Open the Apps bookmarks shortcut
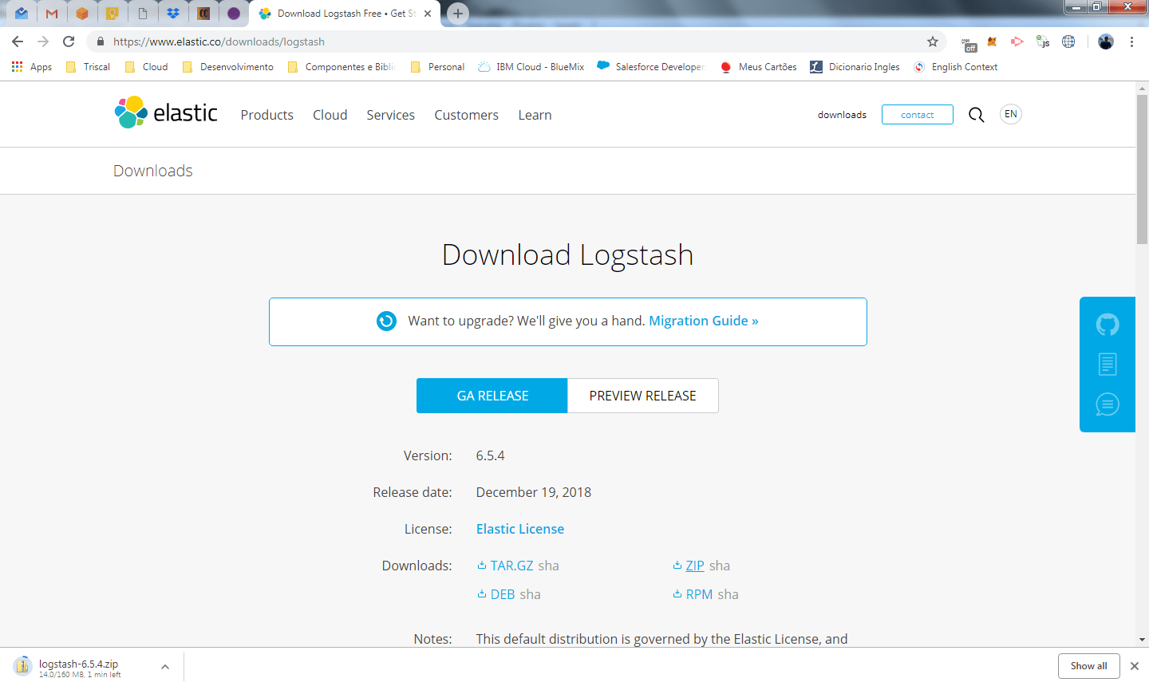The image size is (1149, 686). pos(32,67)
